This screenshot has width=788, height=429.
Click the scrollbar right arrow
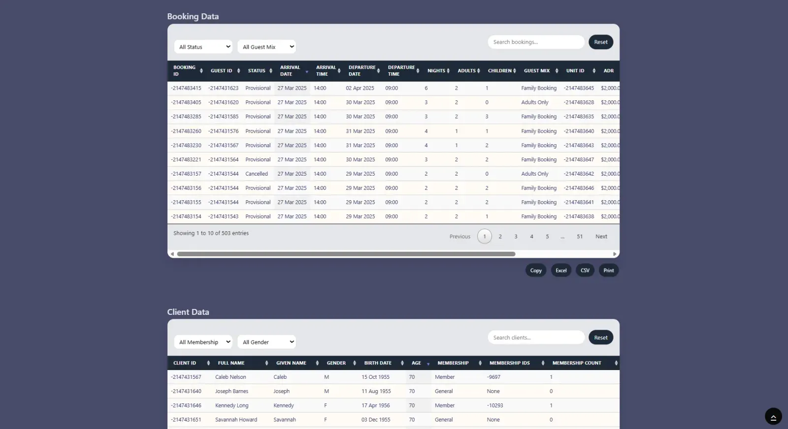coord(615,254)
